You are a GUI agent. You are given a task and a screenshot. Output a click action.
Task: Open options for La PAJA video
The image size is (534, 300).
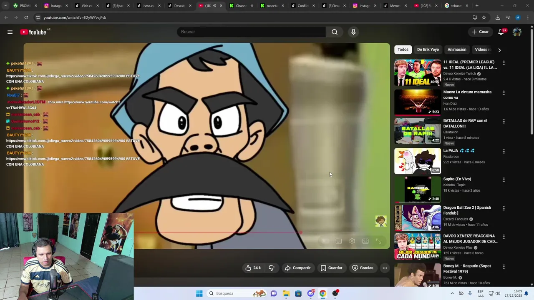pyautogui.click(x=504, y=152)
